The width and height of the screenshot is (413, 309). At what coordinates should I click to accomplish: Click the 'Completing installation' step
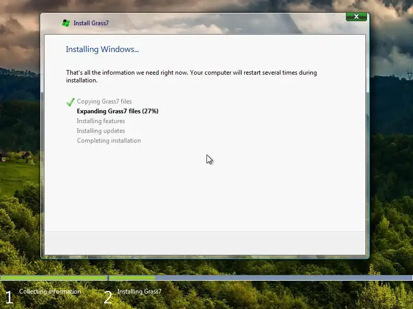(109, 141)
